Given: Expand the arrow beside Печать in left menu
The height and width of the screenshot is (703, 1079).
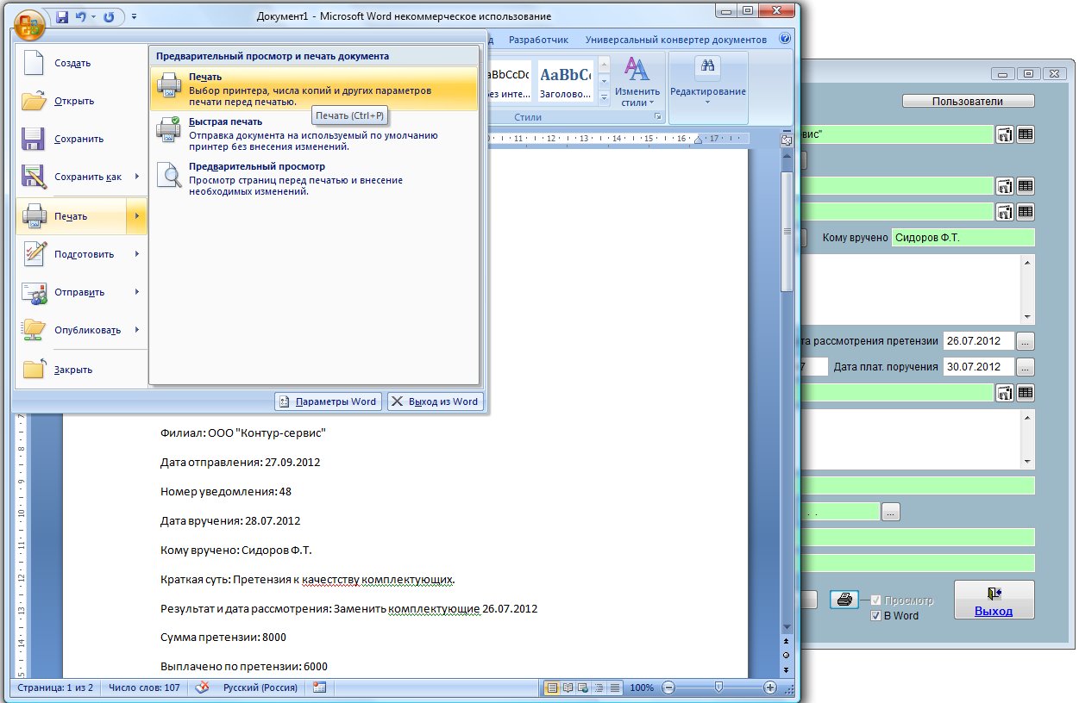Looking at the screenshot, I should point(137,216).
